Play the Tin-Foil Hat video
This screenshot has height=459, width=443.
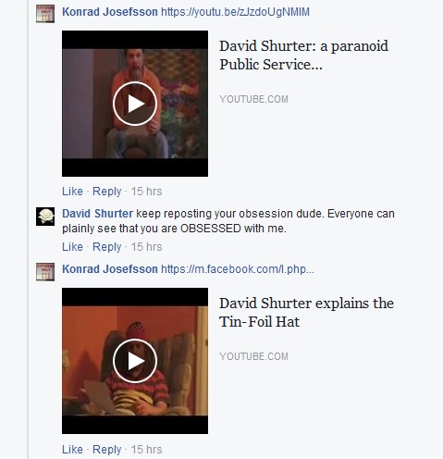coord(135,361)
